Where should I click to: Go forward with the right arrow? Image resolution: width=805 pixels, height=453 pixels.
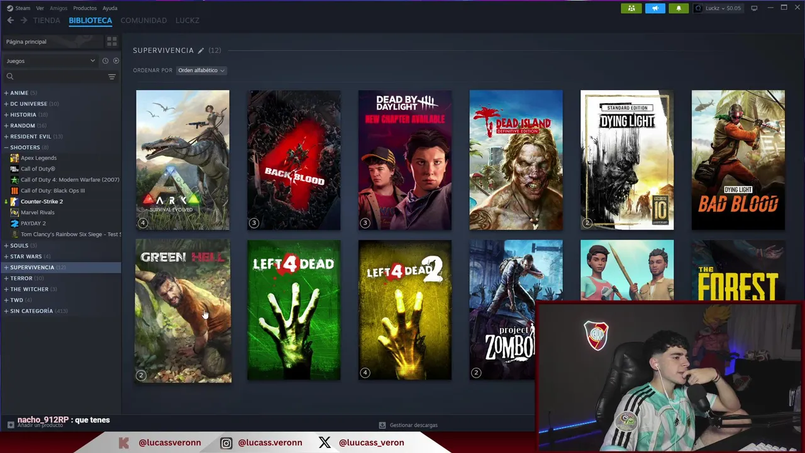(24, 20)
